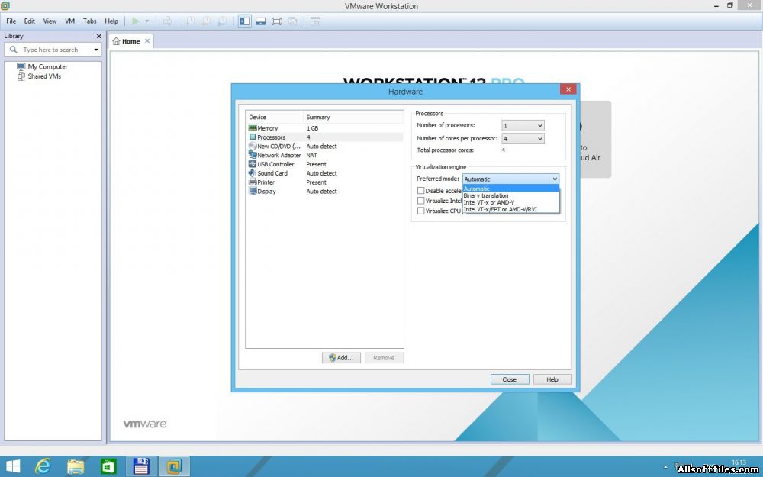Image resolution: width=763 pixels, height=477 pixels.
Task: Select the USB Controller device
Action: (276, 164)
